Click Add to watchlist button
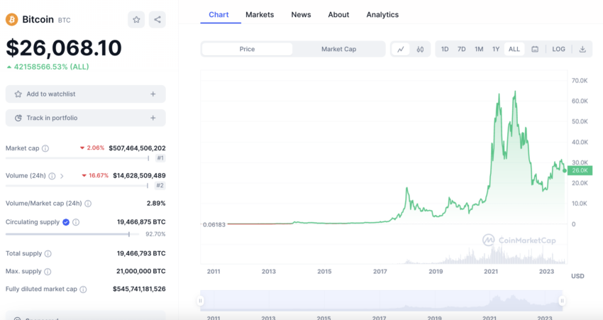Image resolution: width=603 pixels, height=320 pixels. [x=85, y=94]
